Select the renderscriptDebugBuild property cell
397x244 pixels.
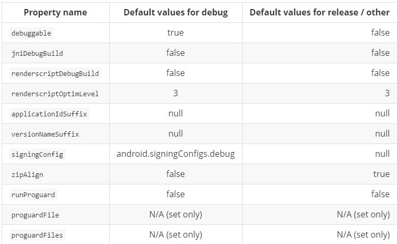coord(55,73)
